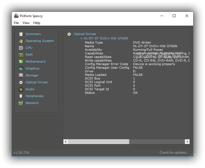Viewport: 205px width, 168px height.
Task: Open the File menu
Action: 16,23
